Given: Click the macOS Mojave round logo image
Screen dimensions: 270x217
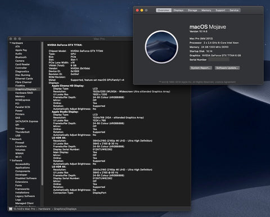Looking at the screenshot, I should point(161,47).
